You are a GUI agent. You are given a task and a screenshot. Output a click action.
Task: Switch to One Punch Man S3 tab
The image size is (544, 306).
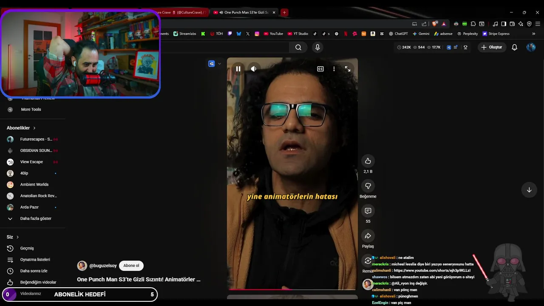[x=244, y=12]
